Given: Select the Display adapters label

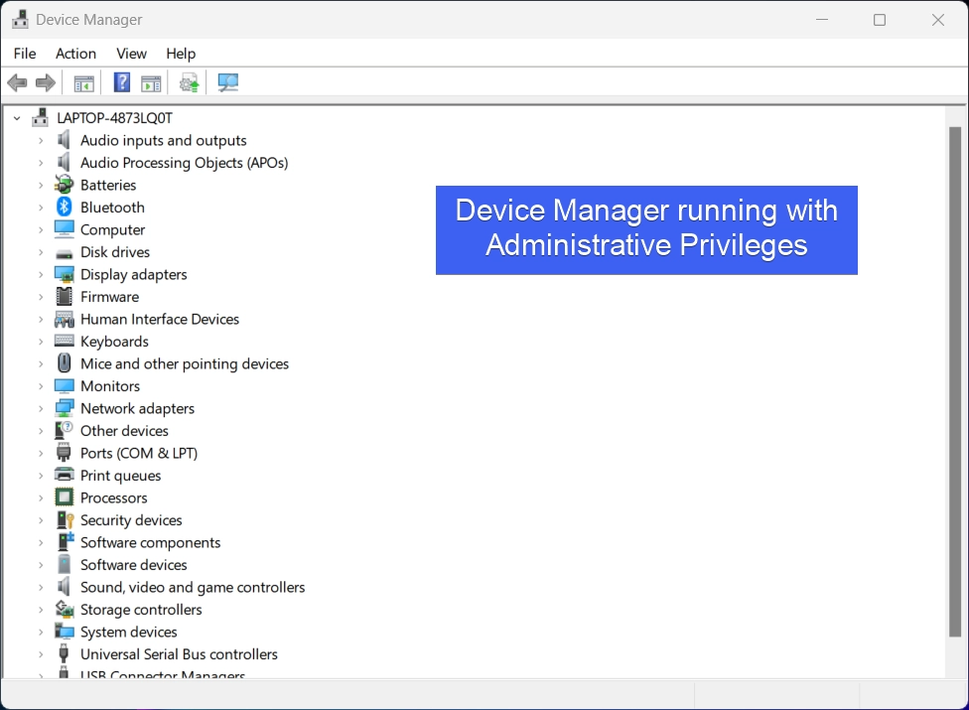Looking at the screenshot, I should tap(133, 274).
